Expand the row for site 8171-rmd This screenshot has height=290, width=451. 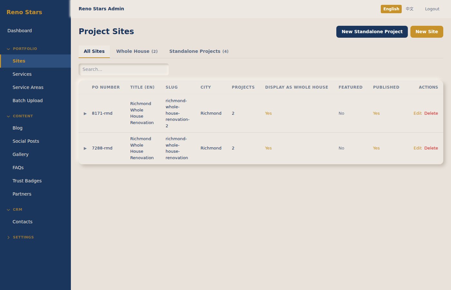[85, 113]
